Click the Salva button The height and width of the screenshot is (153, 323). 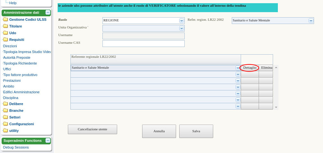196,131
